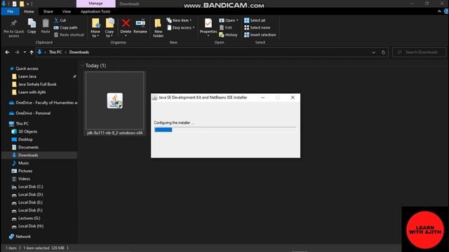
Task: Collapse the ribbon with chevron
Action: point(439,11)
